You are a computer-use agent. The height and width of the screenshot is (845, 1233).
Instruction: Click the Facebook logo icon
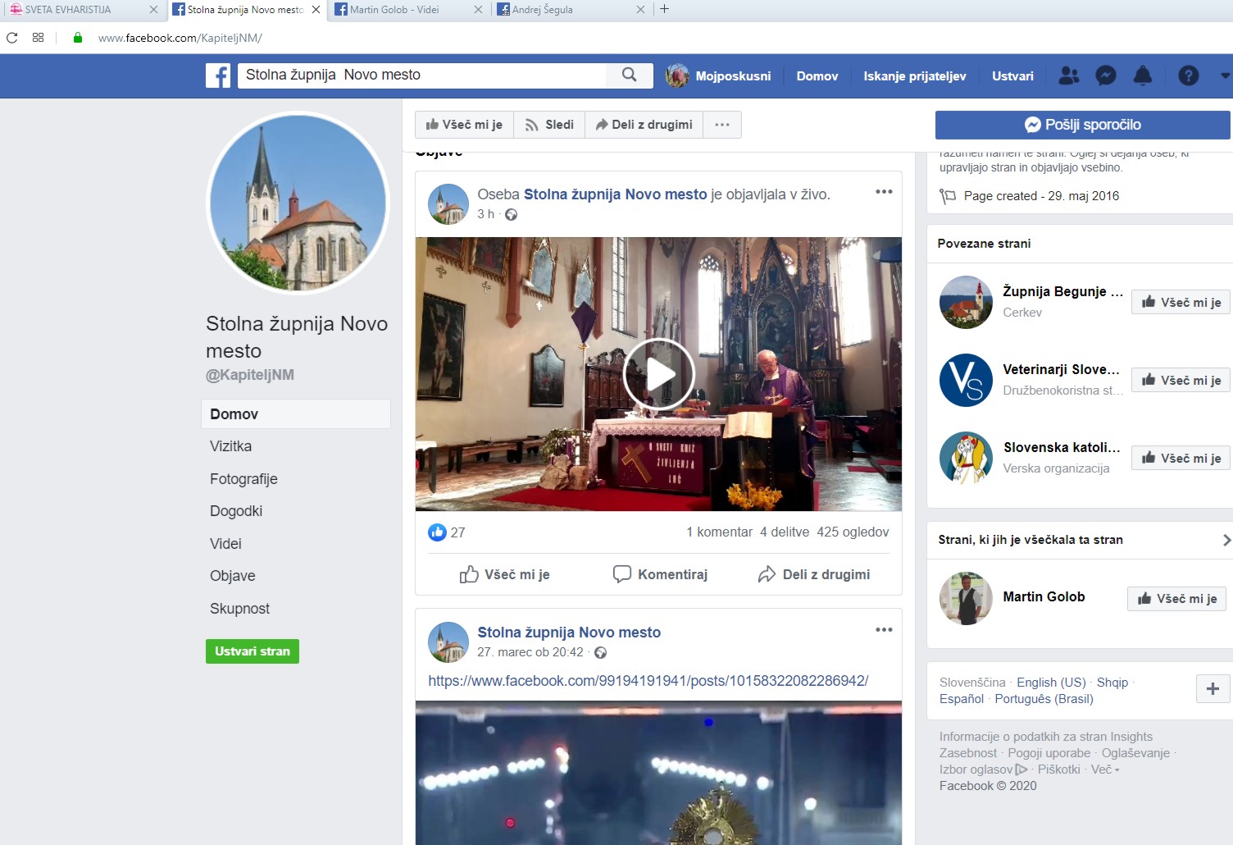point(218,75)
